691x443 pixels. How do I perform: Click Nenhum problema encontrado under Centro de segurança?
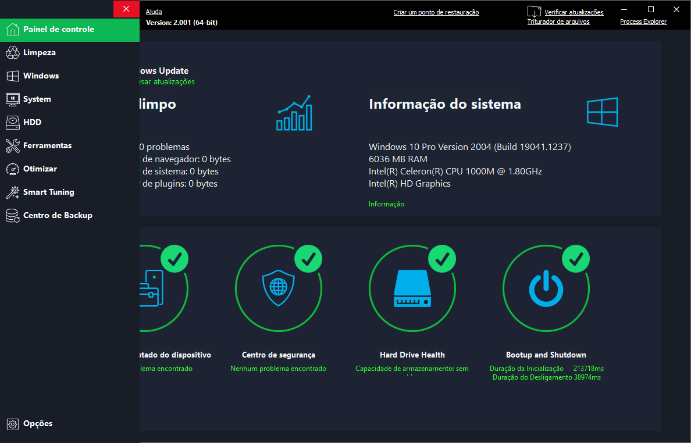(278, 369)
